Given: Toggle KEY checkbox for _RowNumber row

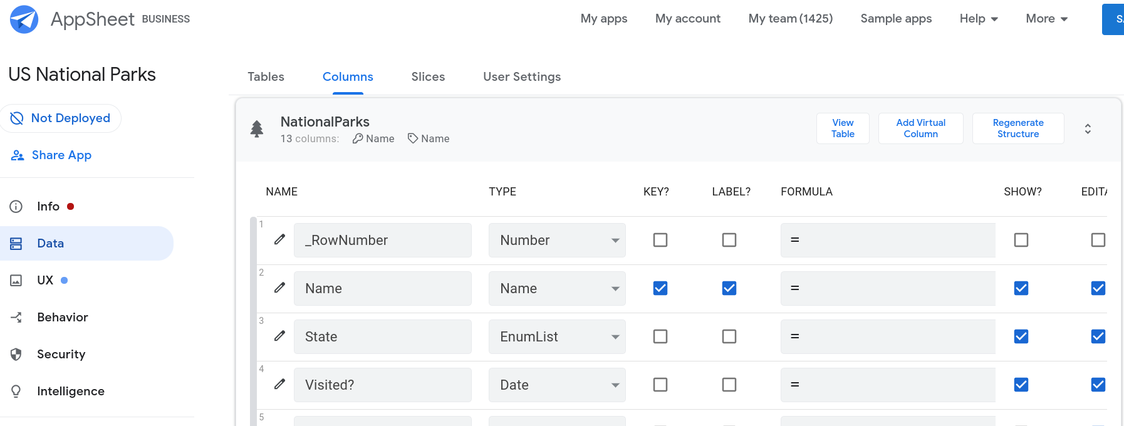Looking at the screenshot, I should click(660, 240).
